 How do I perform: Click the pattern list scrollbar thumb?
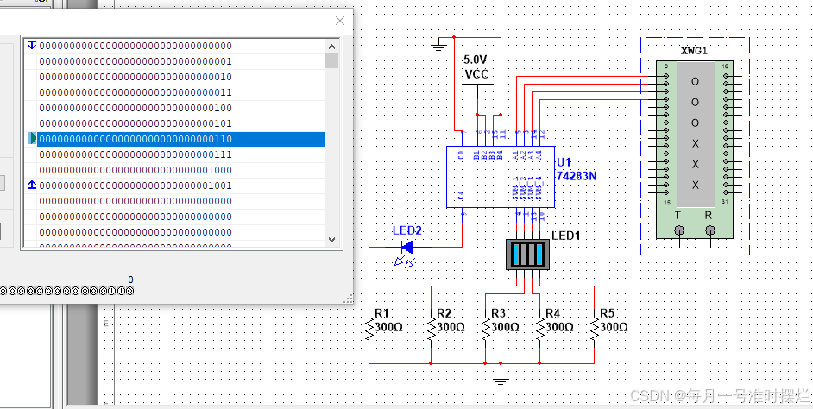click(x=331, y=60)
